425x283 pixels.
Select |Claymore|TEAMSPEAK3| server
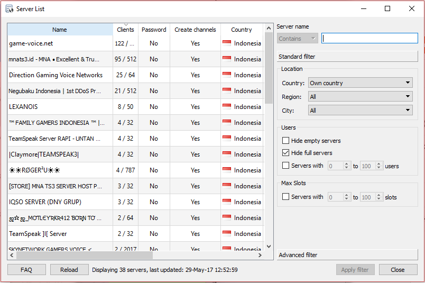135,154
